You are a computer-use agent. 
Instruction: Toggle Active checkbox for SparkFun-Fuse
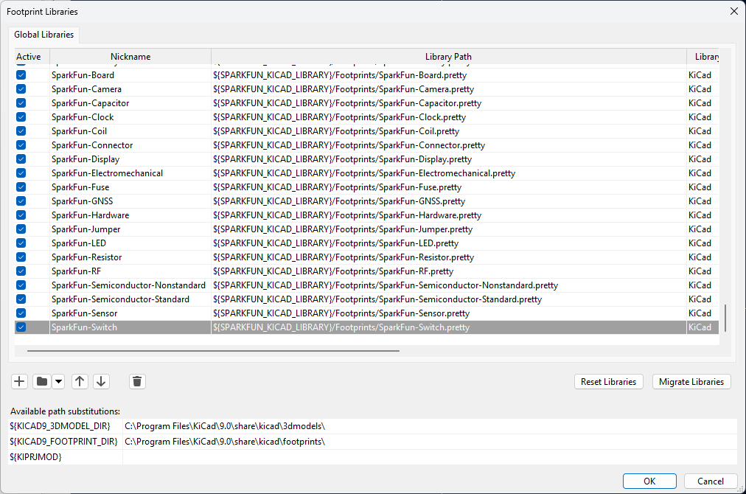tap(21, 187)
